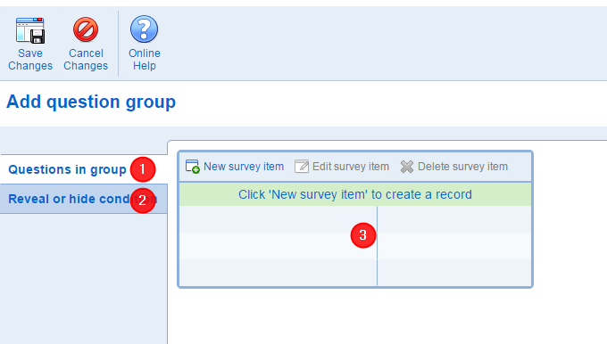The image size is (607, 344).
Task: Click the Delete survey item label
Action: click(462, 167)
